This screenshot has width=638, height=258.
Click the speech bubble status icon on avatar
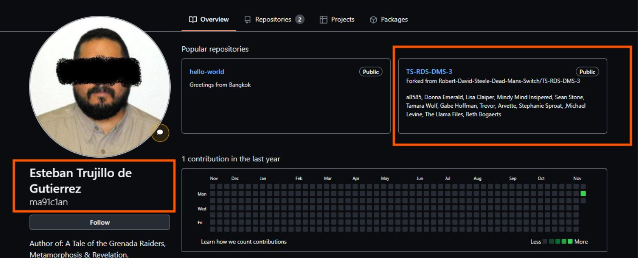(x=160, y=132)
